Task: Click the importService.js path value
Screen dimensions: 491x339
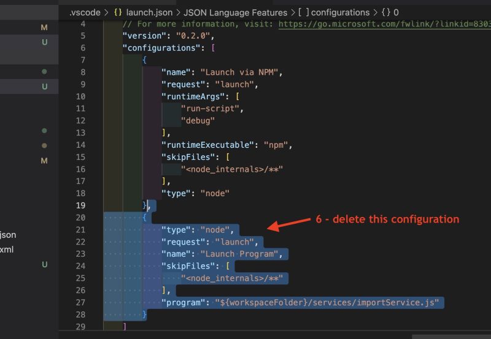Action: pos(327,303)
